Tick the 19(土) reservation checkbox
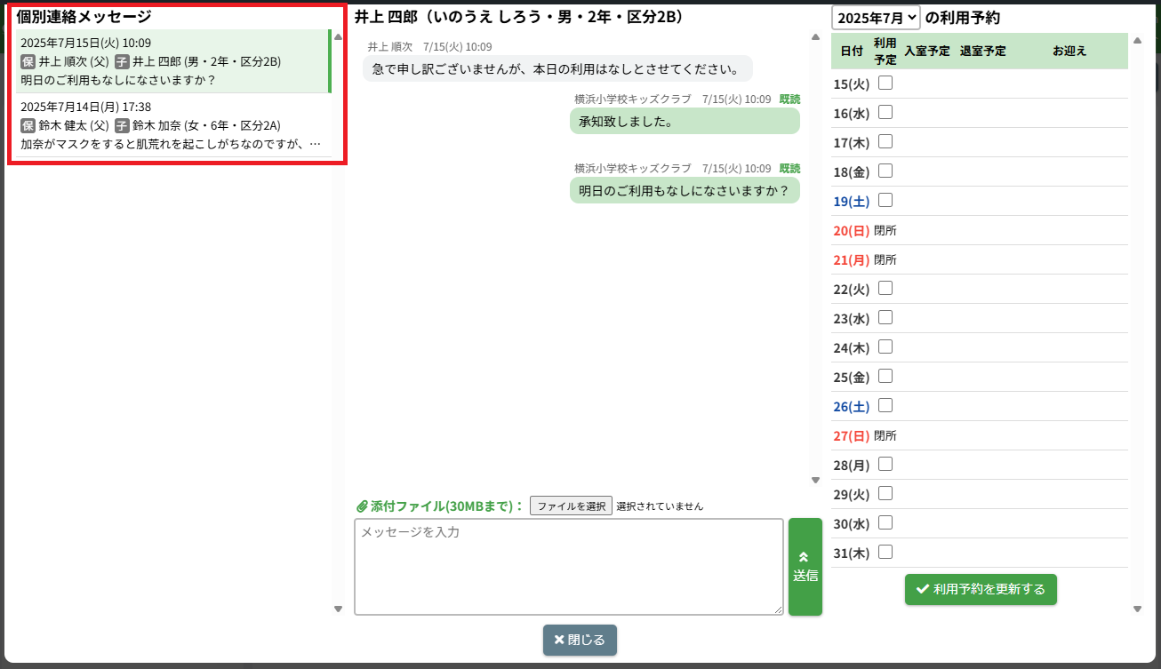Screen dimensions: 1161x669 pos(885,201)
